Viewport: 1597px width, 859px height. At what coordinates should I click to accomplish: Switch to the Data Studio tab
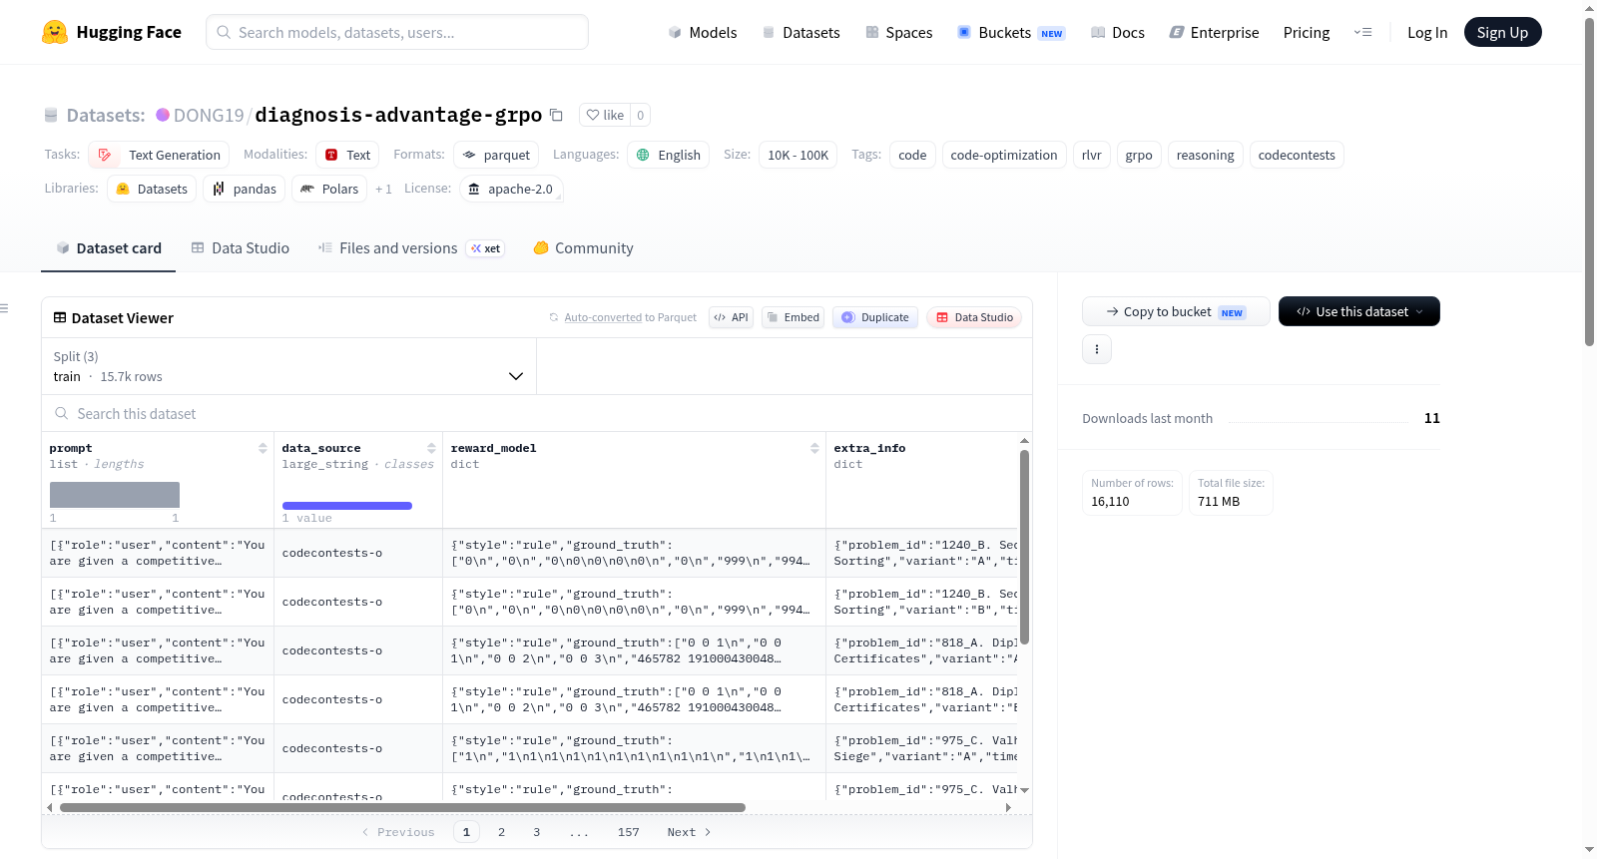click(241, 248)
